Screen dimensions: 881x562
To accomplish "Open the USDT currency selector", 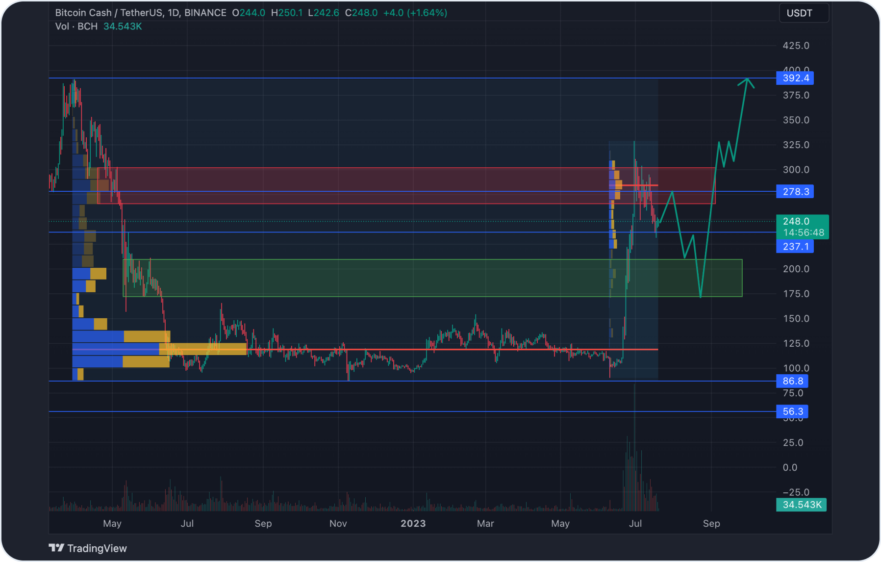I will click(804, 13).
